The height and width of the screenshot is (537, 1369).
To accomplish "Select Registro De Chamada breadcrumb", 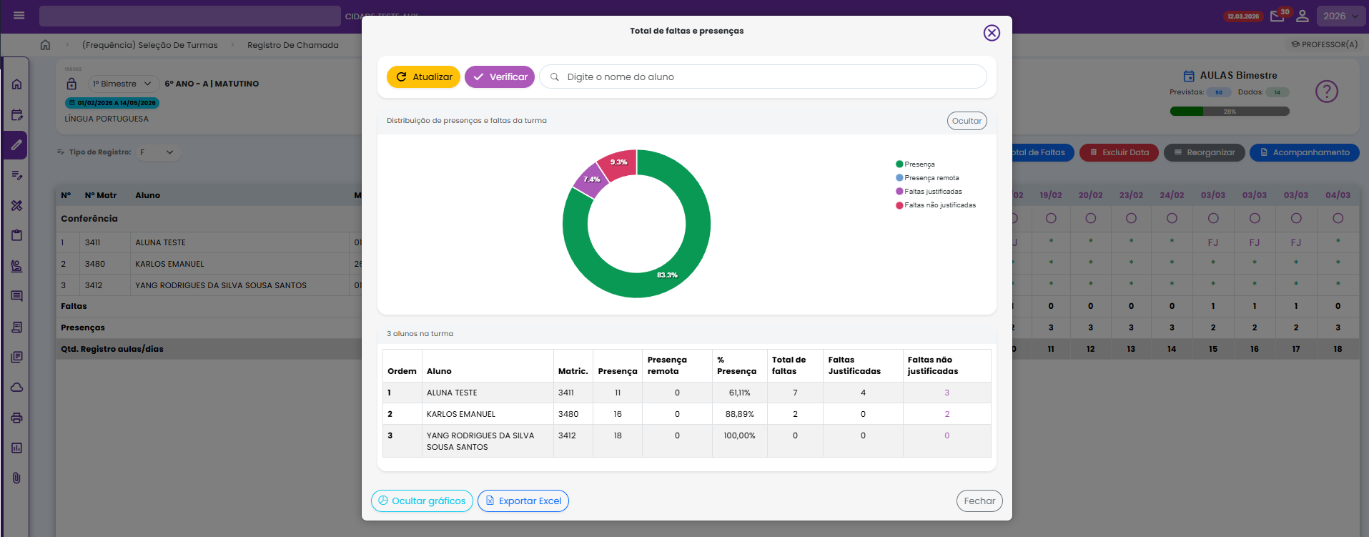I will click(x=292, y=45).
